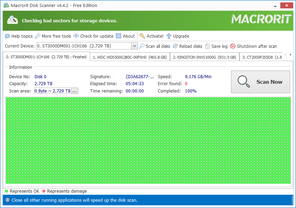Screen dimensions: 296x208
Task: Click top-left green sector block in map
Action: [x=7, y=98]
